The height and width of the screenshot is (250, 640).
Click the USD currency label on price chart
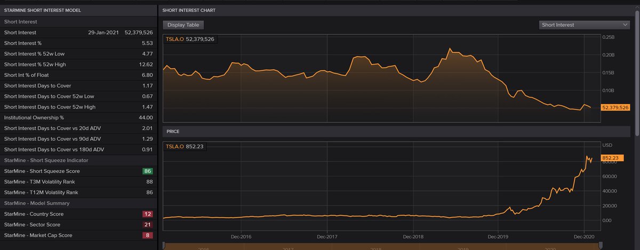(x=607, y=145)
